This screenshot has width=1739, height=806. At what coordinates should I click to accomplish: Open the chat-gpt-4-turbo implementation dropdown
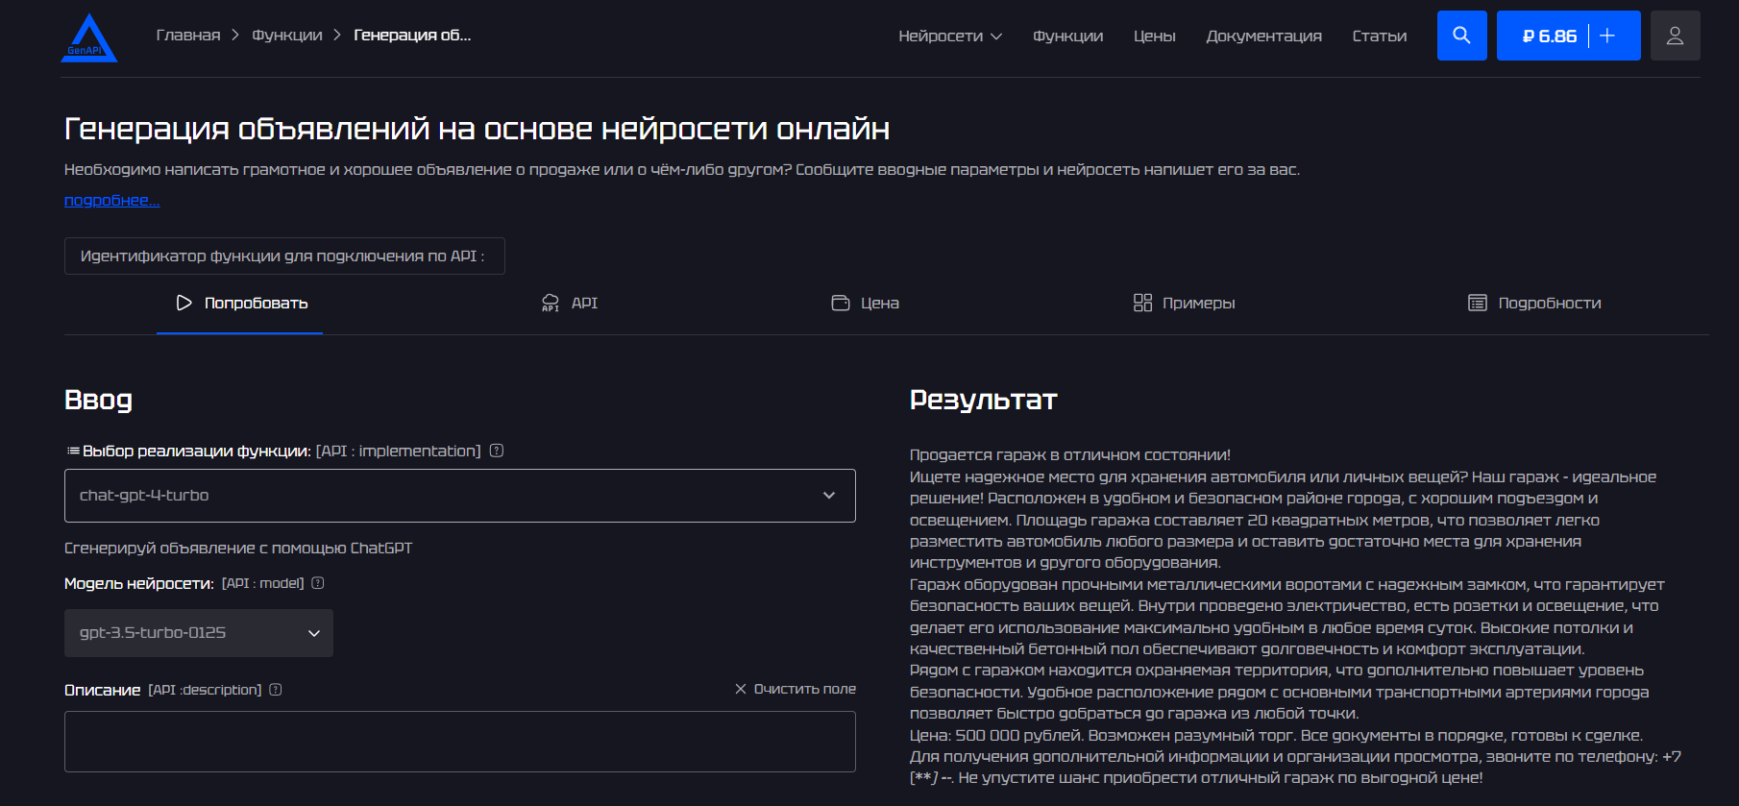[x=459, y=496]
